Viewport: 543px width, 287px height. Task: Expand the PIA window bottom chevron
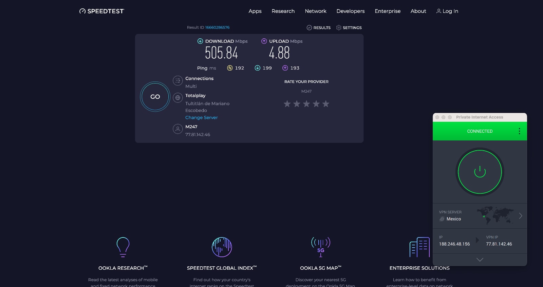(480, 260)
